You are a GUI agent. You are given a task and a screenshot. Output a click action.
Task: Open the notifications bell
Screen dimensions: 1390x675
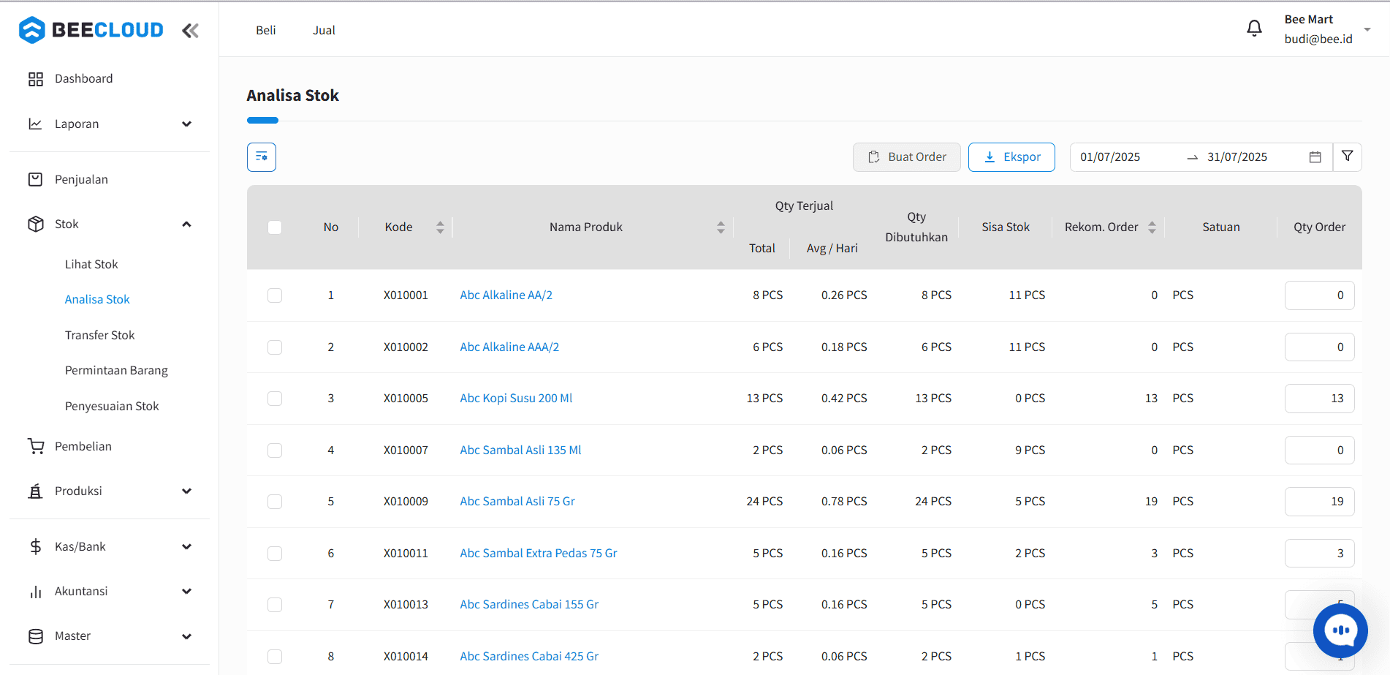pyautogui.click(x=1254, y=29)
